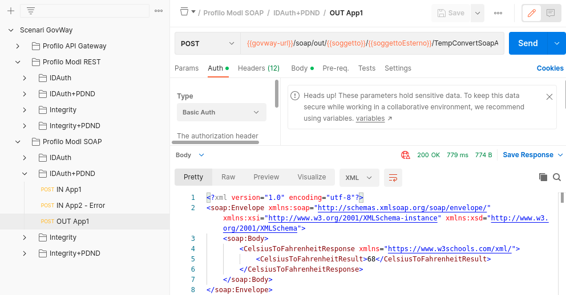This screenshot has width=566, height=295.
Task: Open the Tests tab
Action: pos(367,68)
